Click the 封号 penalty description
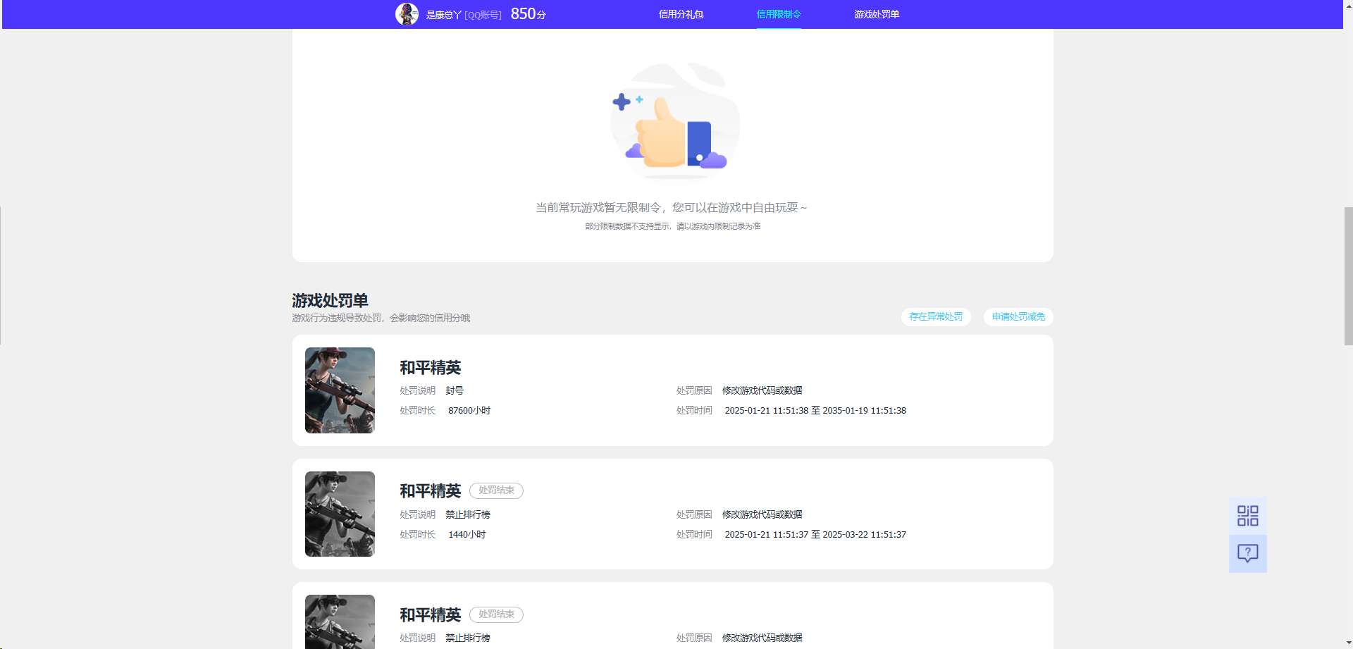The height and width of the screenshot is (649, 1353). [455, 390]
